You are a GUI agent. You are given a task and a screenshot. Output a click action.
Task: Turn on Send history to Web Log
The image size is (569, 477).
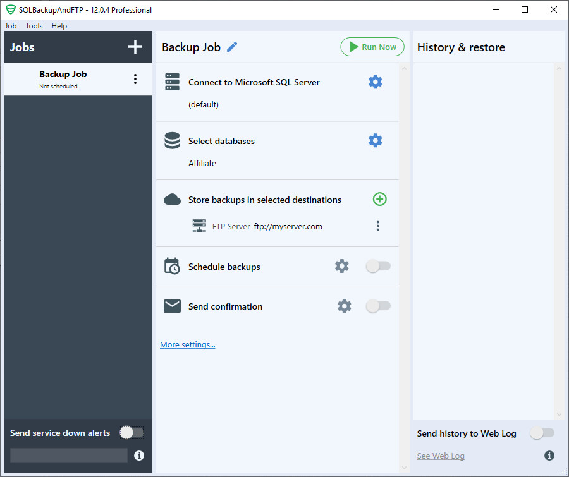542,433
